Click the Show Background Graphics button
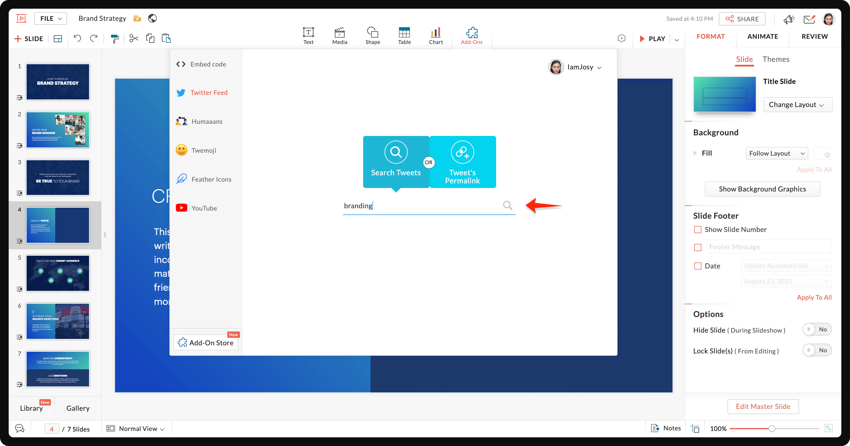The height and width of the screenshot is (446, 850). tap(762, 189)
